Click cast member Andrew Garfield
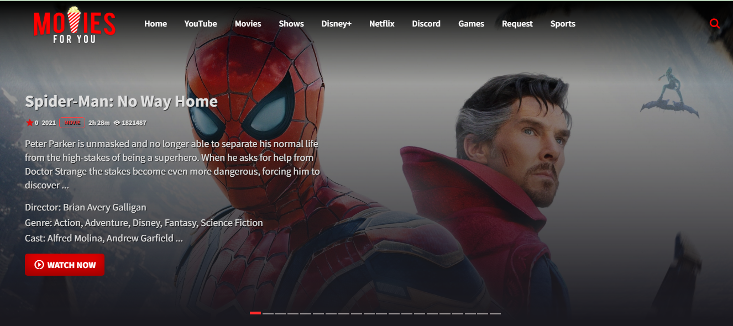 coord(140,238)
